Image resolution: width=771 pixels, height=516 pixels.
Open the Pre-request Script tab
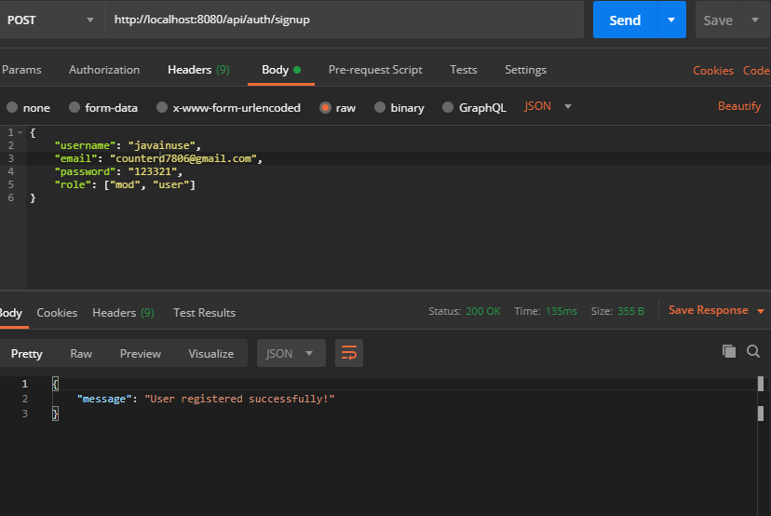click(375, 70)
